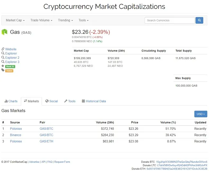Open the Website link
This screenshot has height=171, width=209.
pos(11,49)
